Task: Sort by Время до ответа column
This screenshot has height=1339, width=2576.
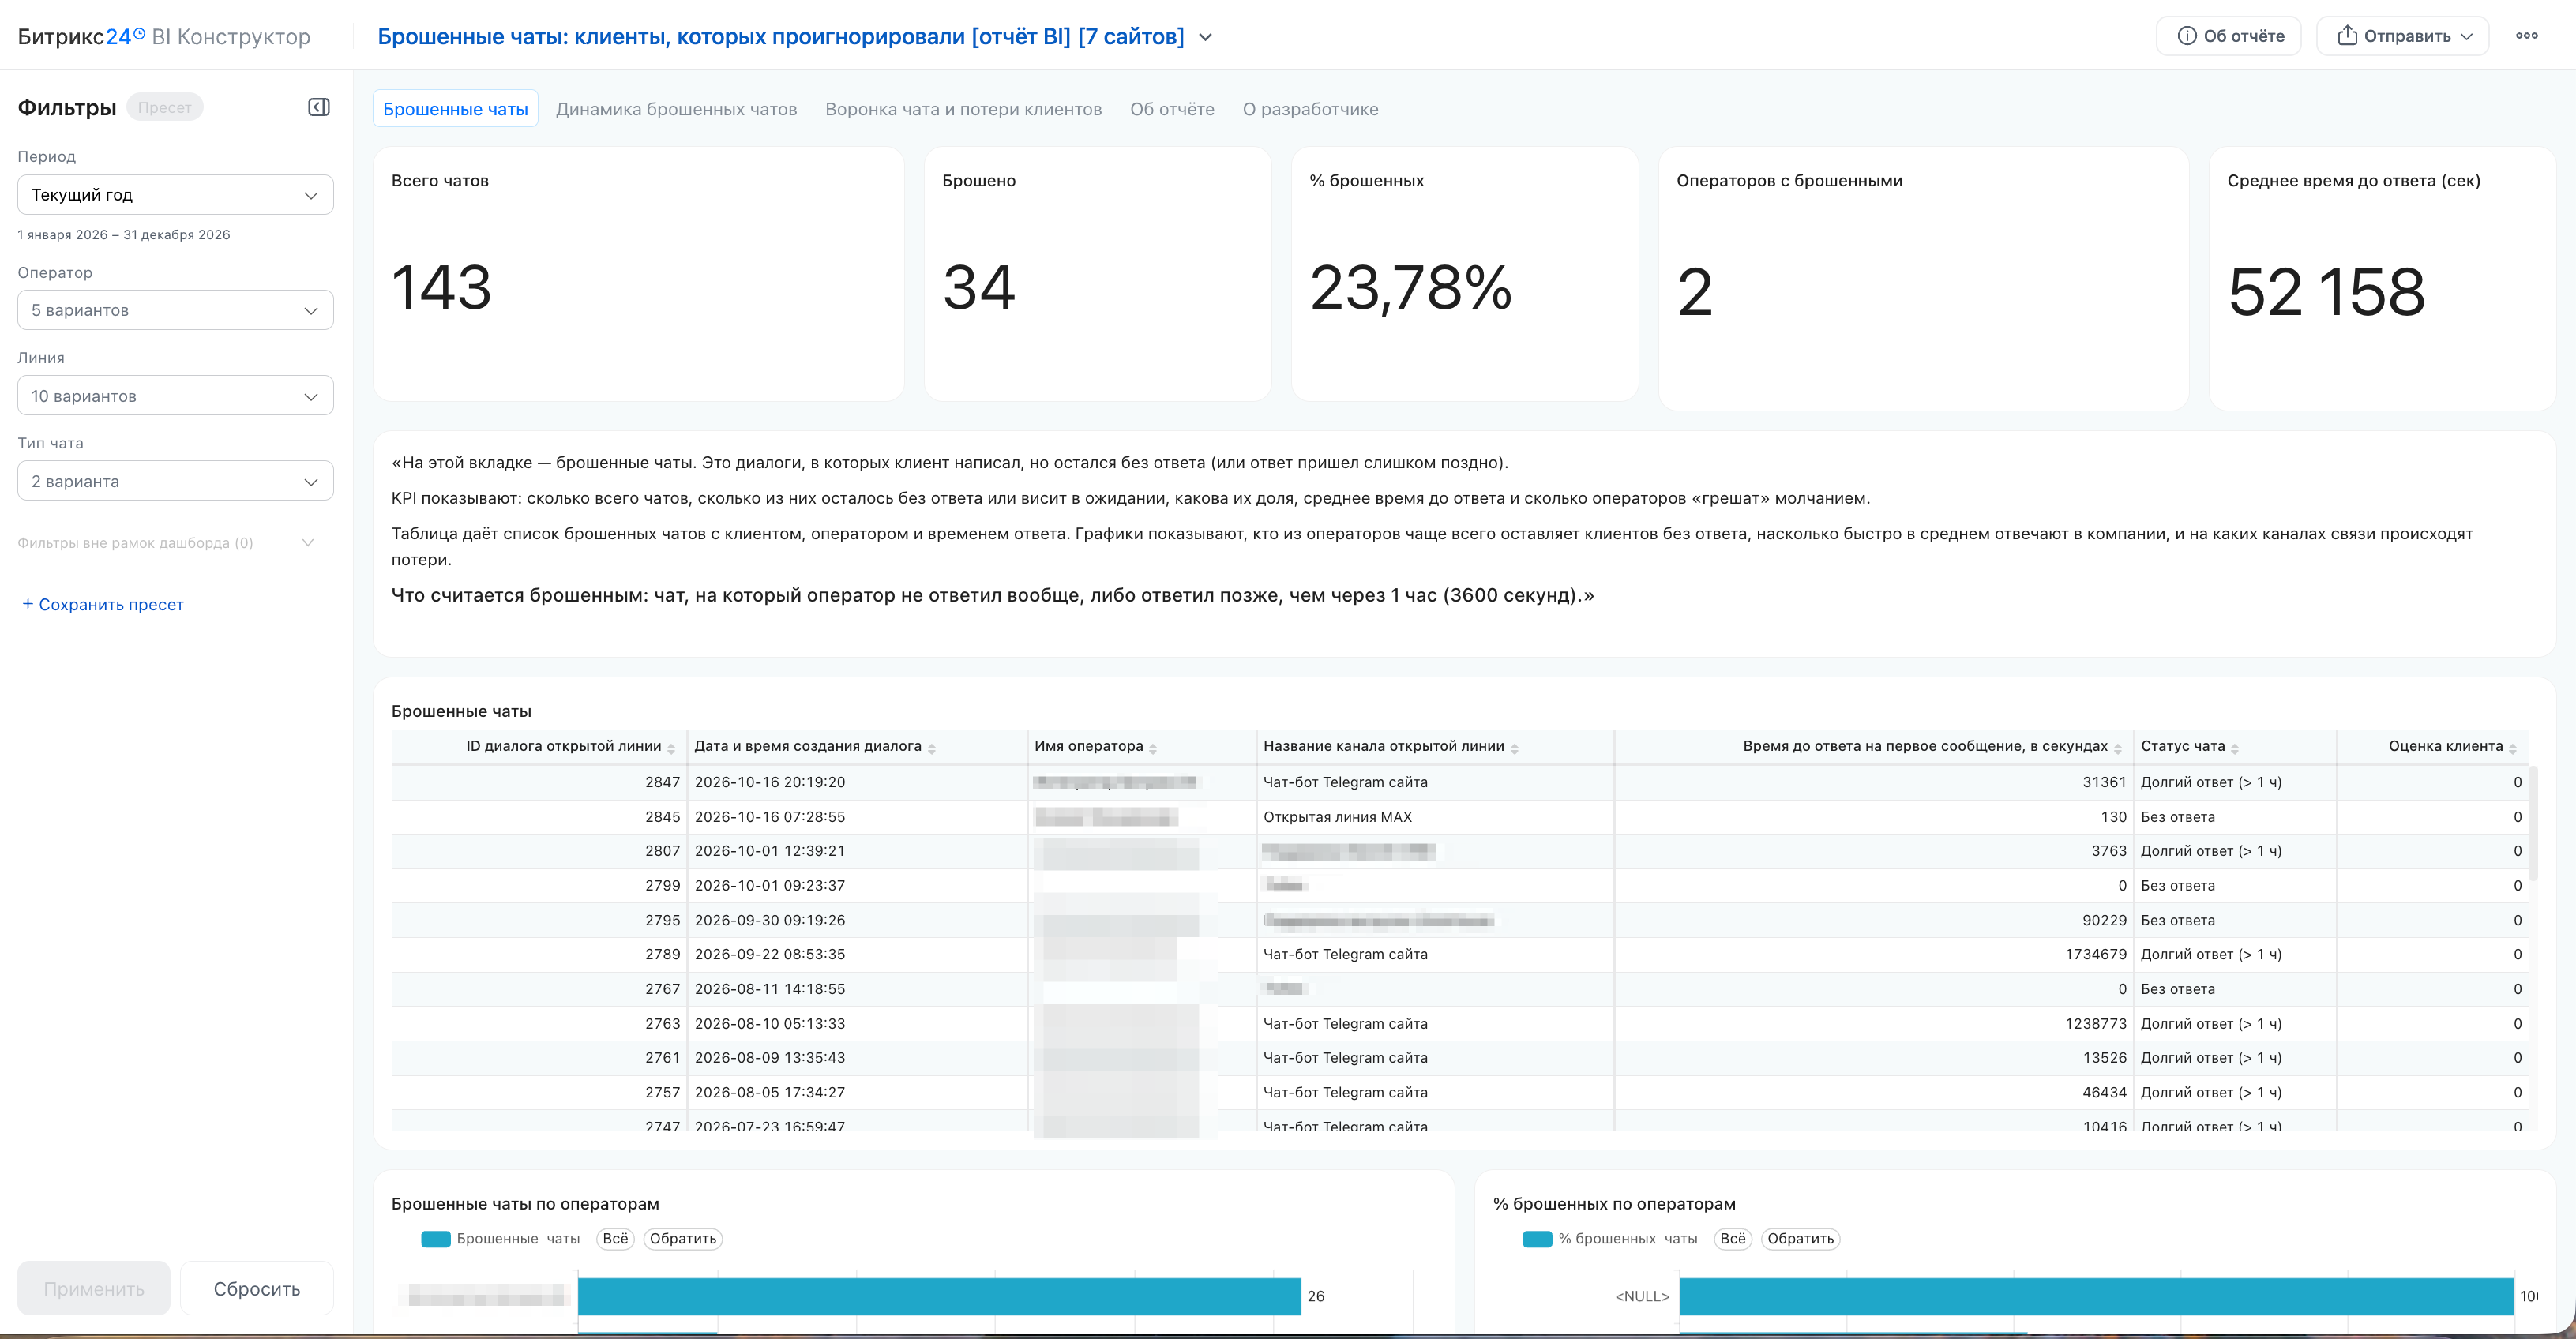Action: click(x=2117, y=748)
